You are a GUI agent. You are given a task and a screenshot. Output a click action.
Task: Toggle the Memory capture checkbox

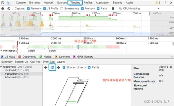(82, 8)
